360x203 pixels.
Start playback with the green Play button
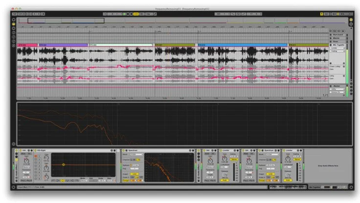[x=124, y=14]
